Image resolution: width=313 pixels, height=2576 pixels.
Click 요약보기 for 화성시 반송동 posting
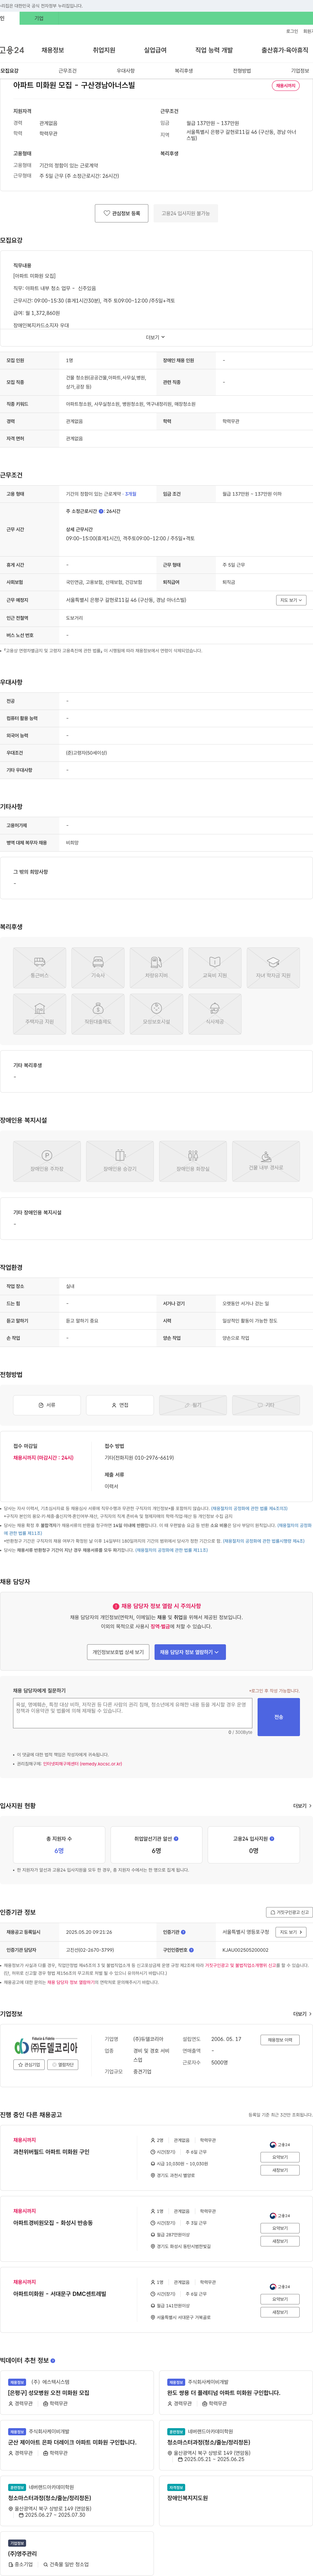(280, 2228)
